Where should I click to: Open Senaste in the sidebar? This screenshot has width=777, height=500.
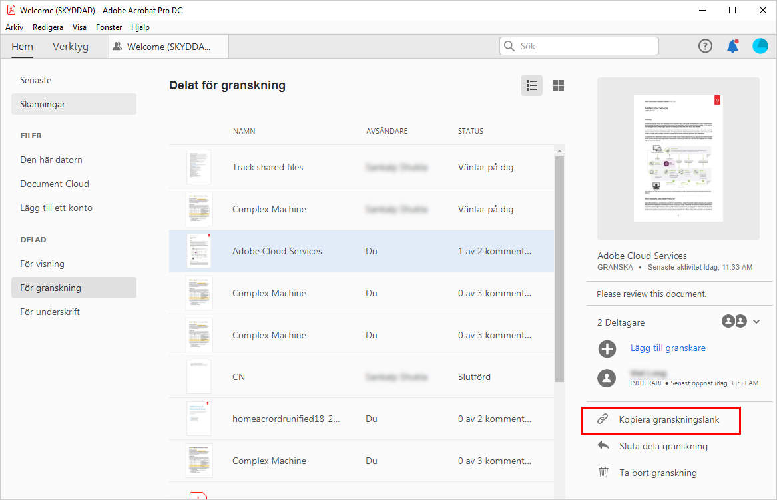(x=36, y=81)
